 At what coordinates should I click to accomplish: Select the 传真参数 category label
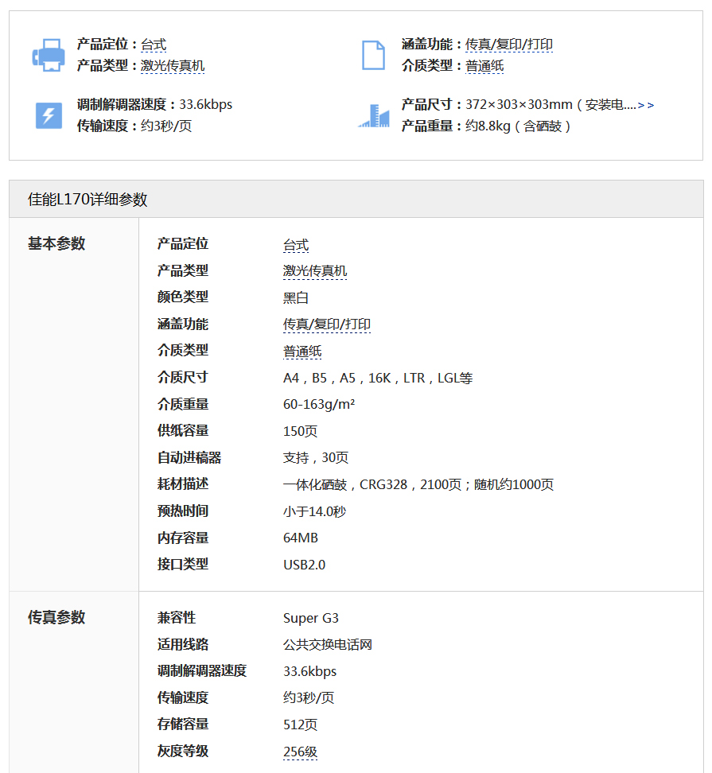coord(56,618)
